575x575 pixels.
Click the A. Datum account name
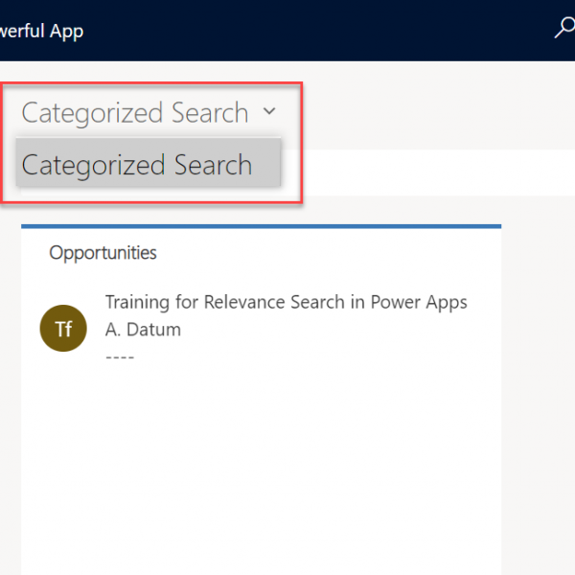pyautogui.click(x=143, y=330)
